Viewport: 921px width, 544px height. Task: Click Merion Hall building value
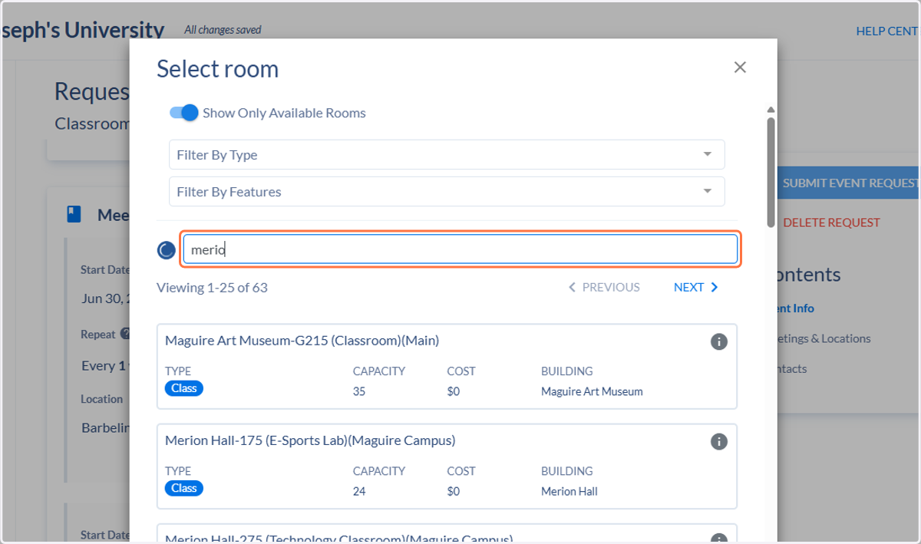pos(569,491)
